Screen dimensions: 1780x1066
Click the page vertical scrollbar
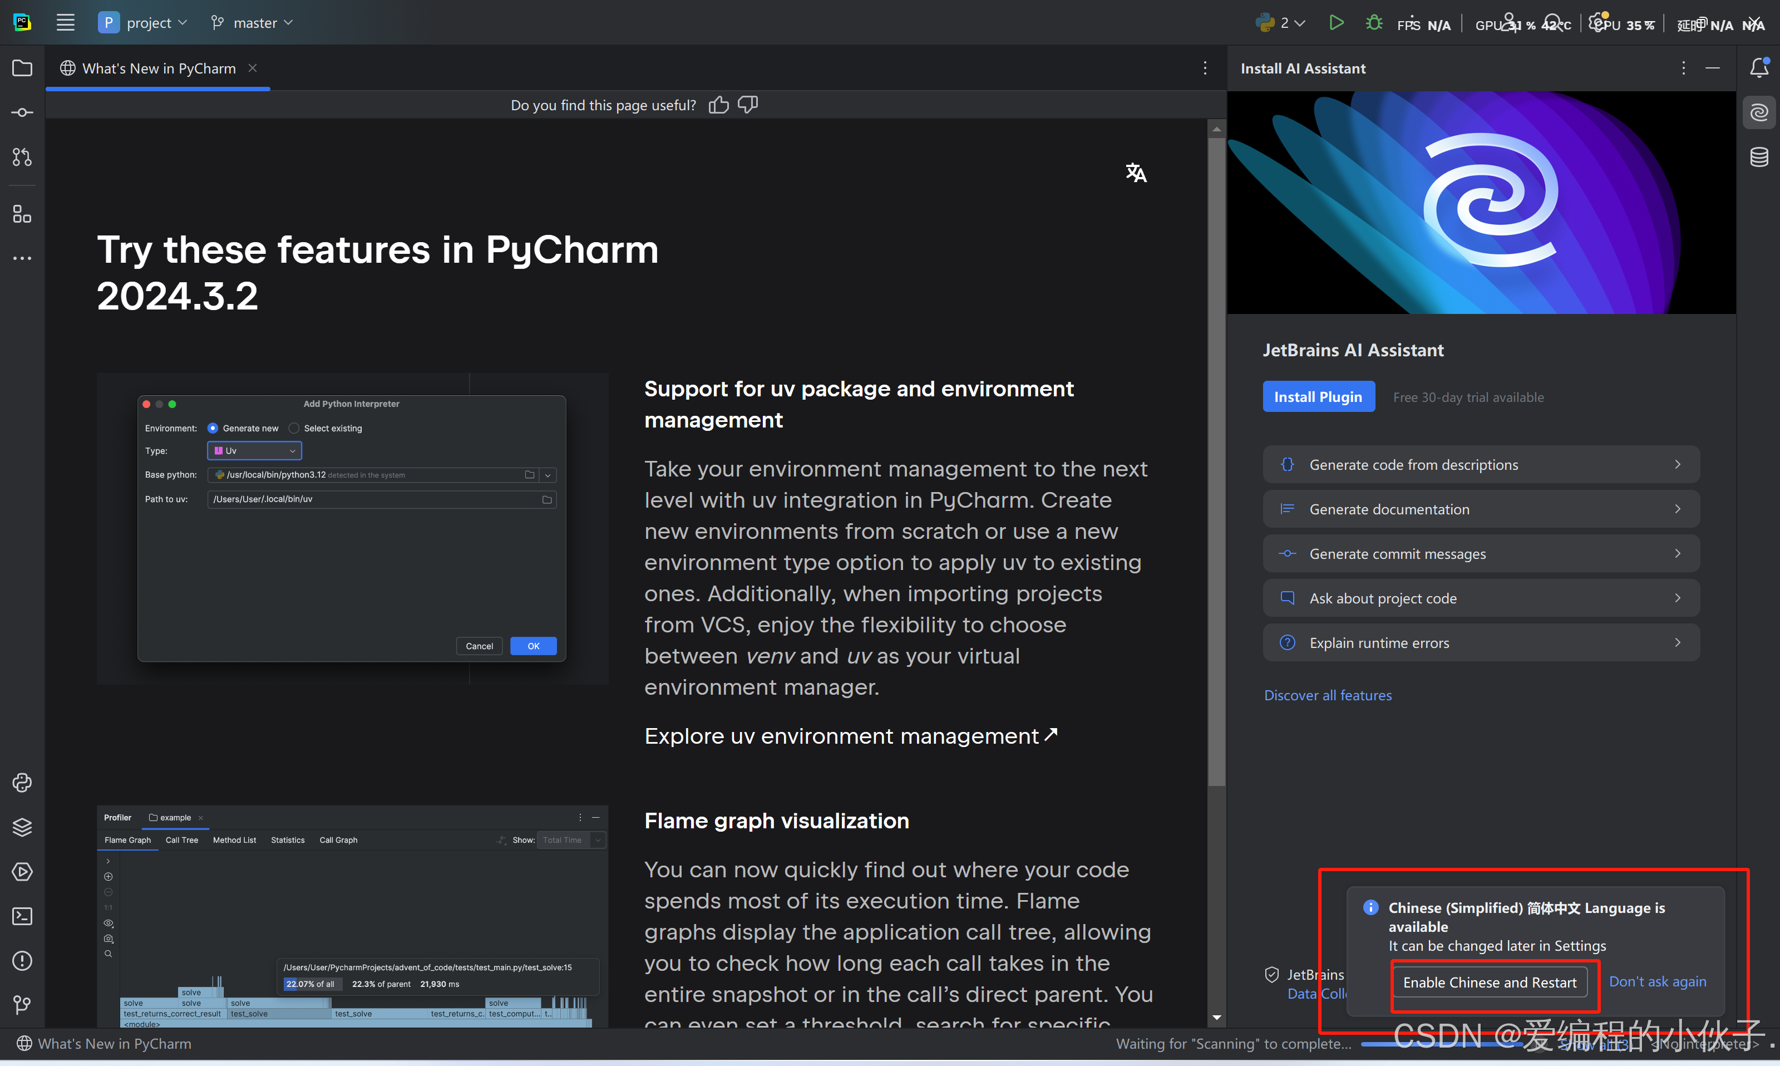coord(1216,460)
